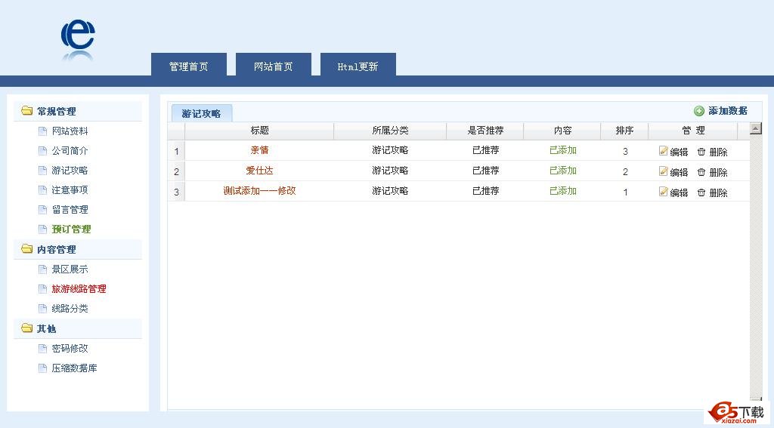
Task: Open 密码修改 in sidebar
Action: (x=70, y=349)
